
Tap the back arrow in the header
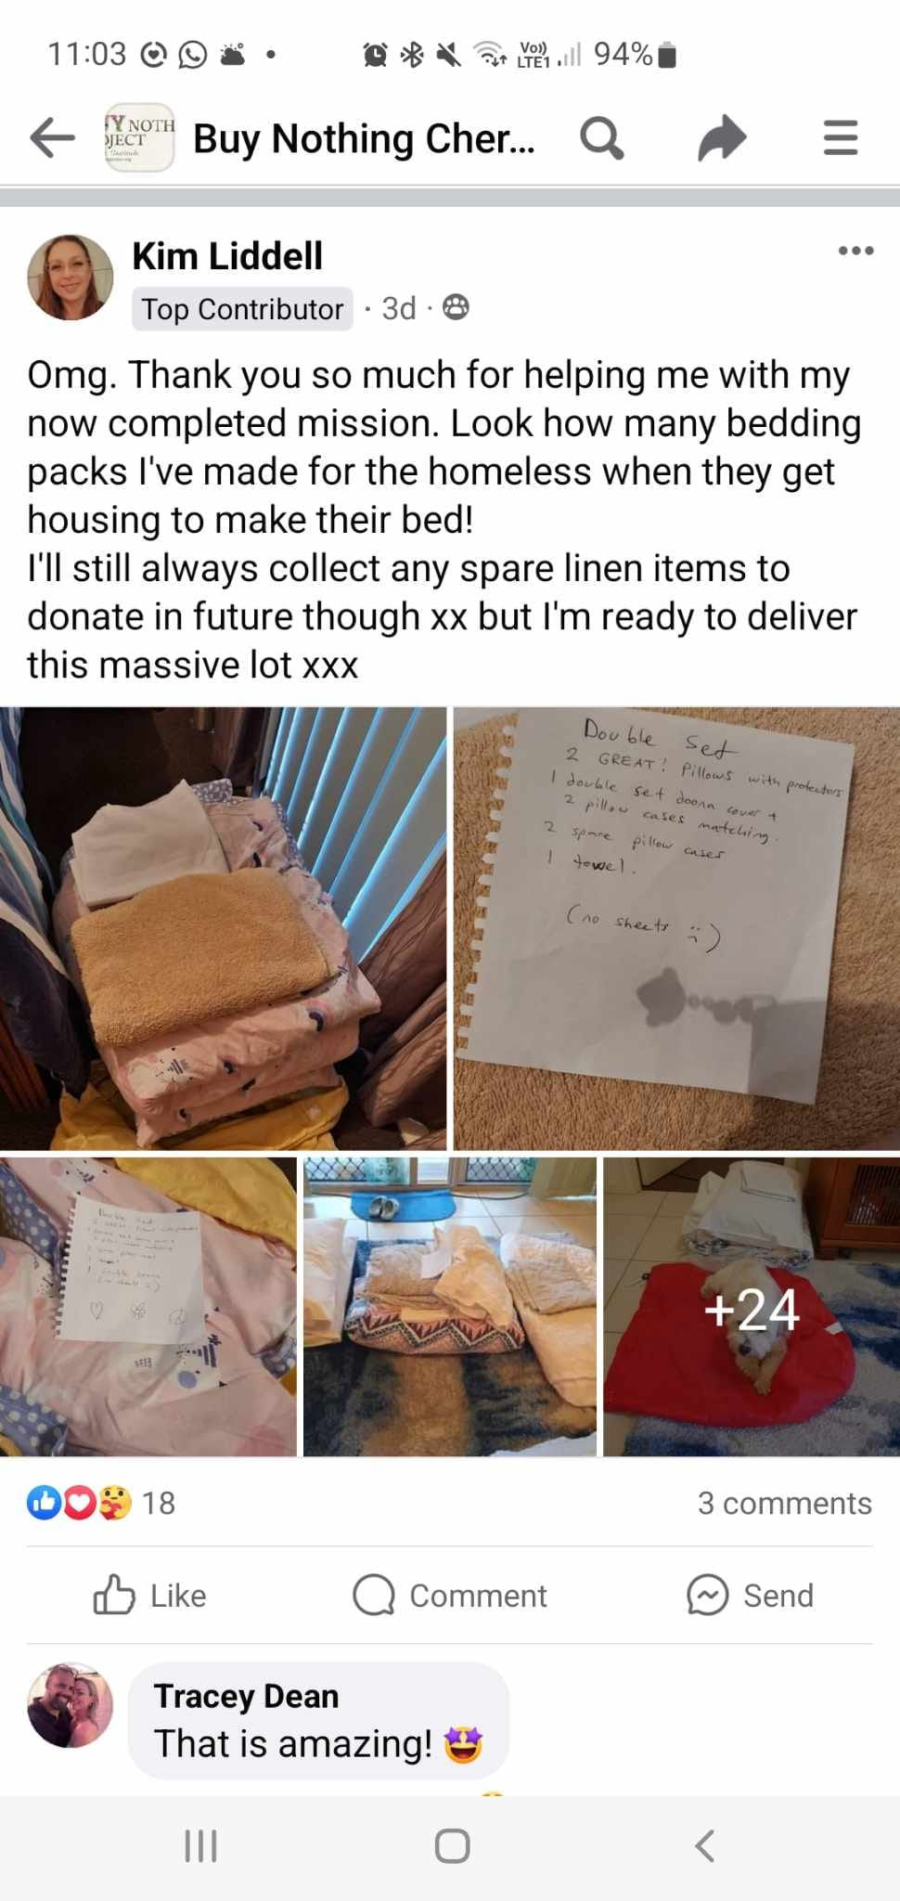click(52, 138)
